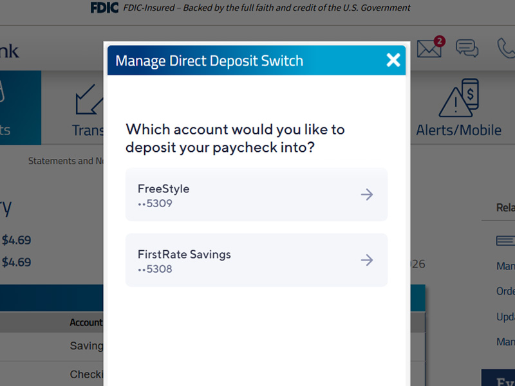Open the Alerts/Mobile tab label
The height and width of the screenshot is (386, 515).
[458, 130]
